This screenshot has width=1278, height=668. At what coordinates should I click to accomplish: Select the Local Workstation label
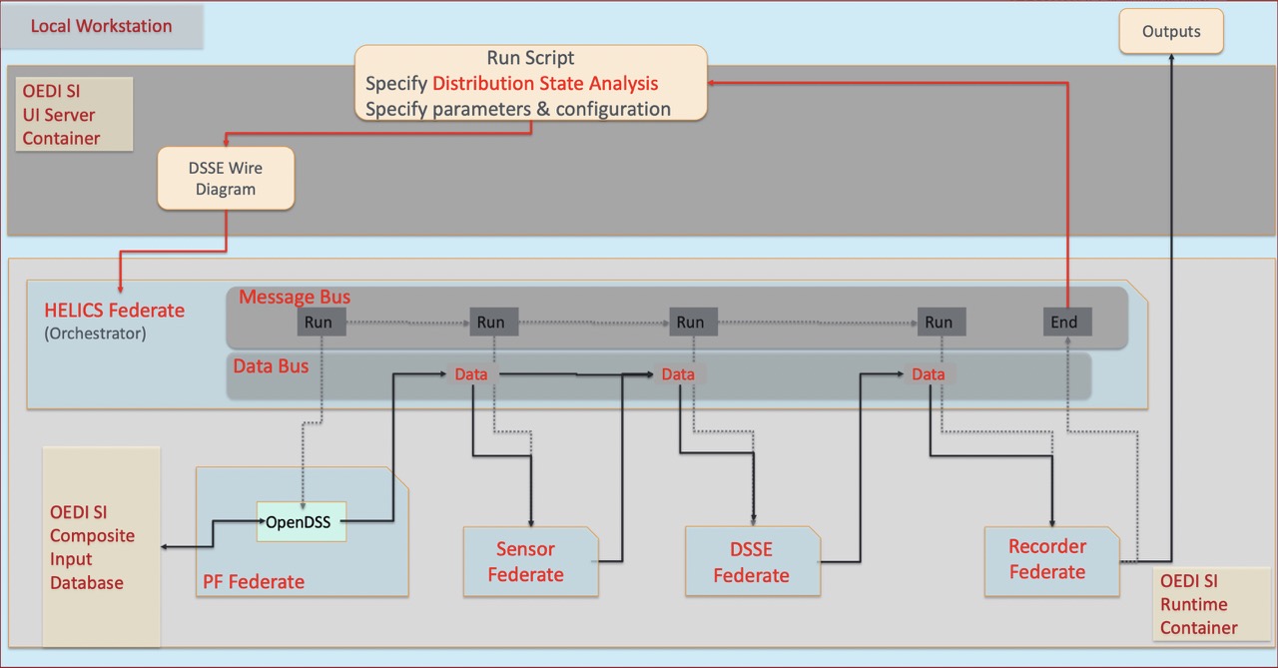click(101, 26)
